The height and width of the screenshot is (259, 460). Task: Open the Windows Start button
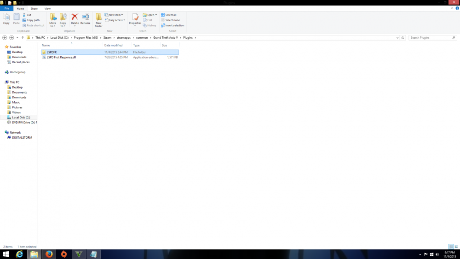pos(6,254)
